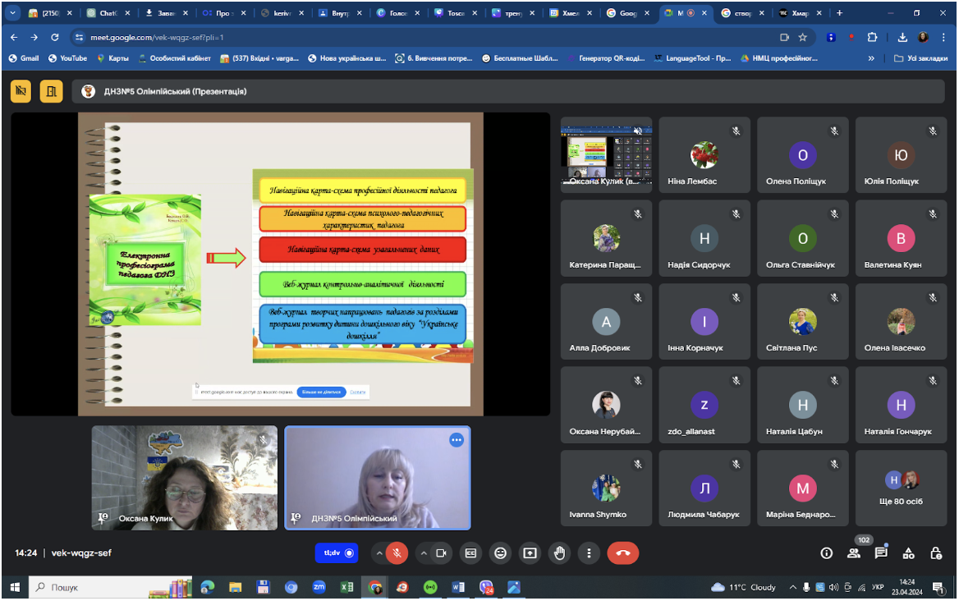Expand video settings arrow beside camera
The image size is (959, 601).
point(423,553)
